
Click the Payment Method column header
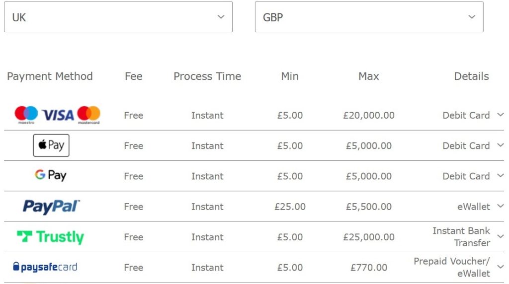click(x=50, y=76)
